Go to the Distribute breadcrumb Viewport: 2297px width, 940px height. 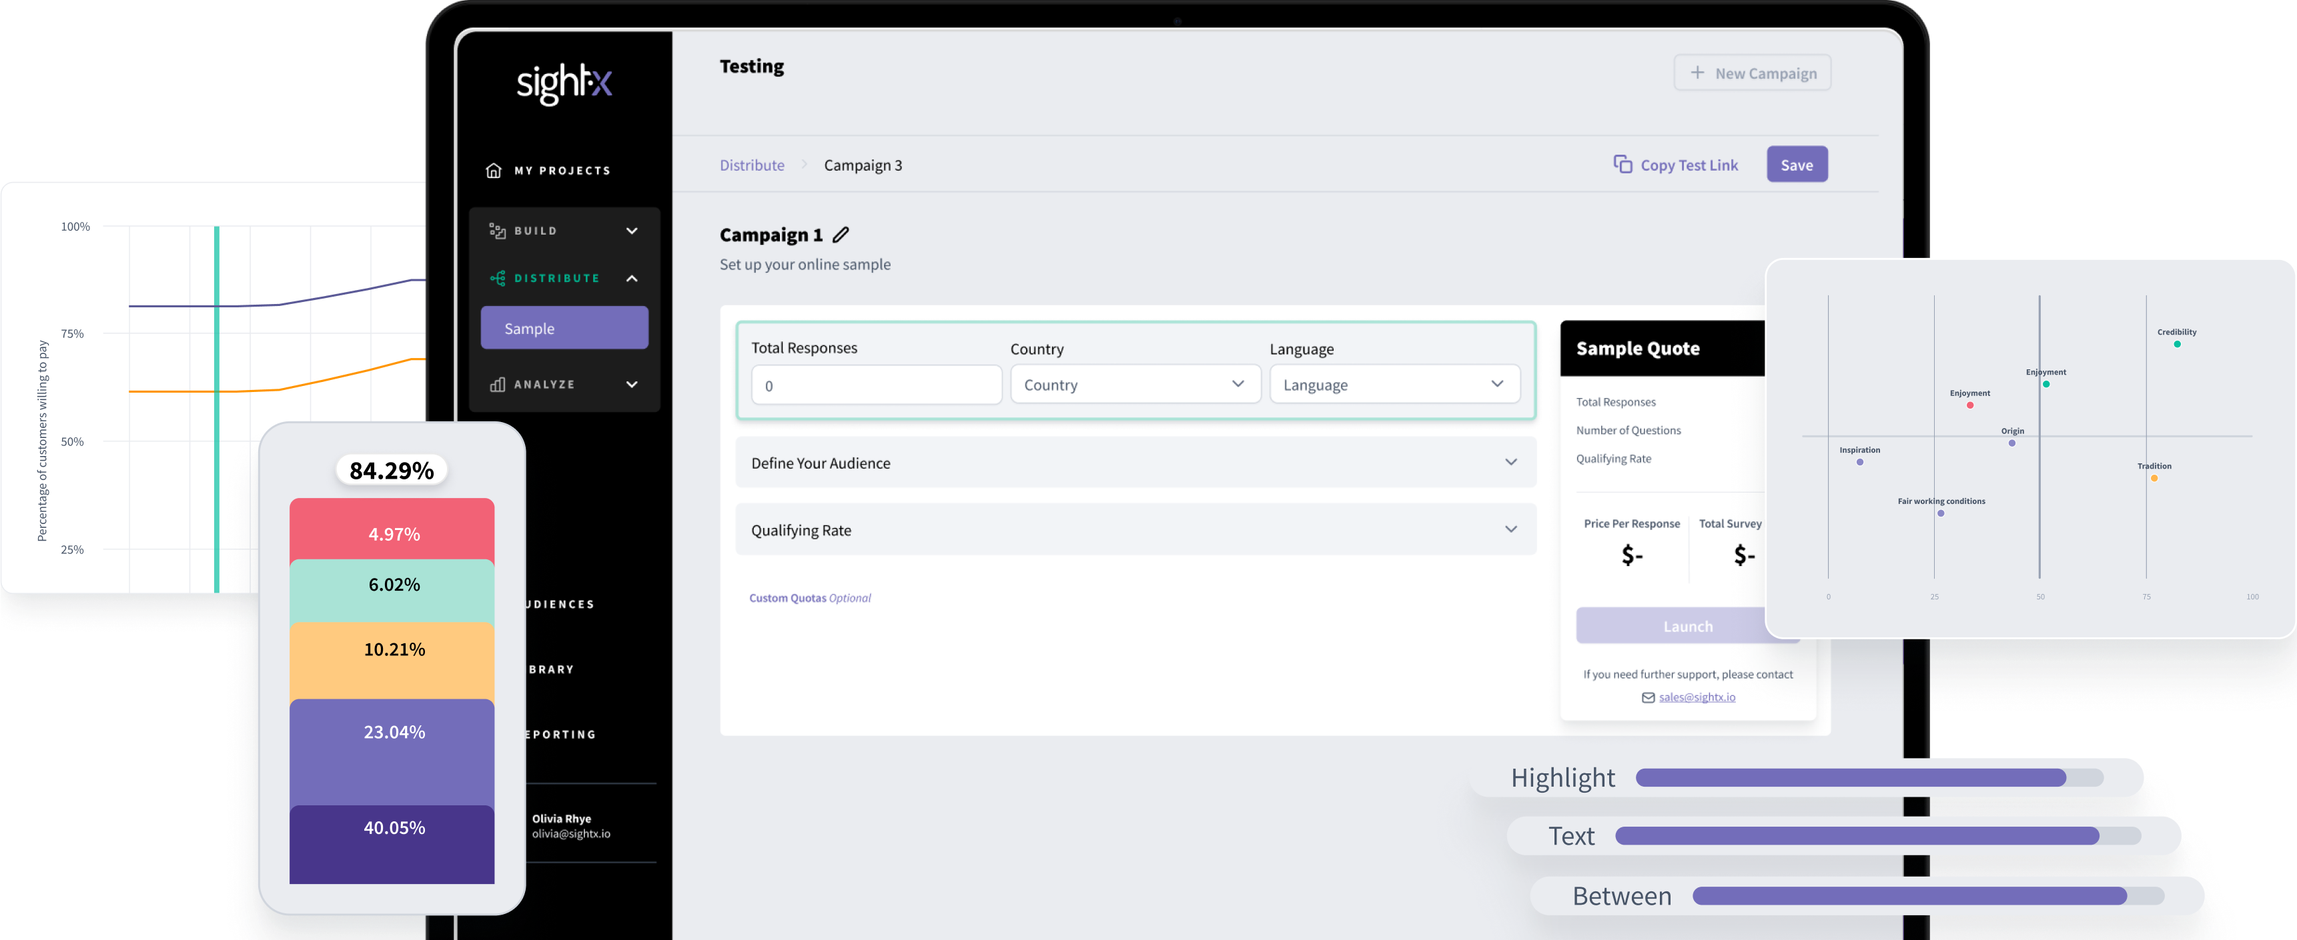tap(752, 165)
